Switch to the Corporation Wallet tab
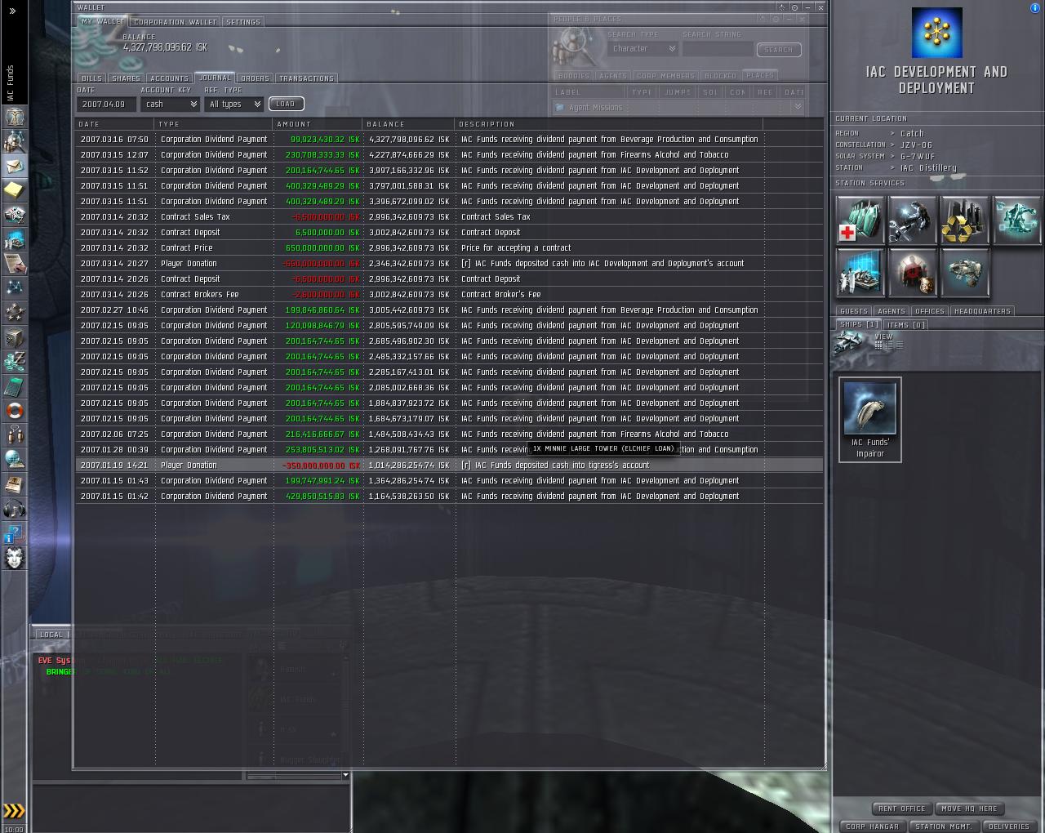 (x=176, y=22)
